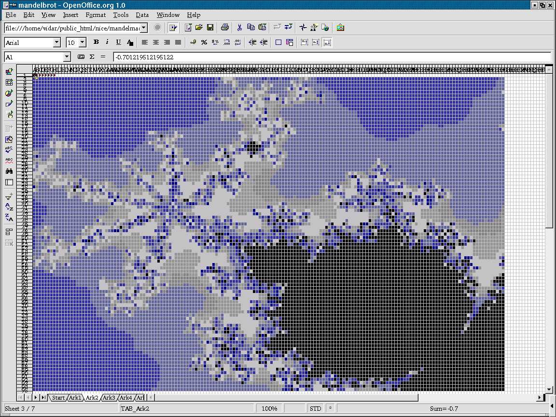Click the 100% zoom status field

pos(269,408)
